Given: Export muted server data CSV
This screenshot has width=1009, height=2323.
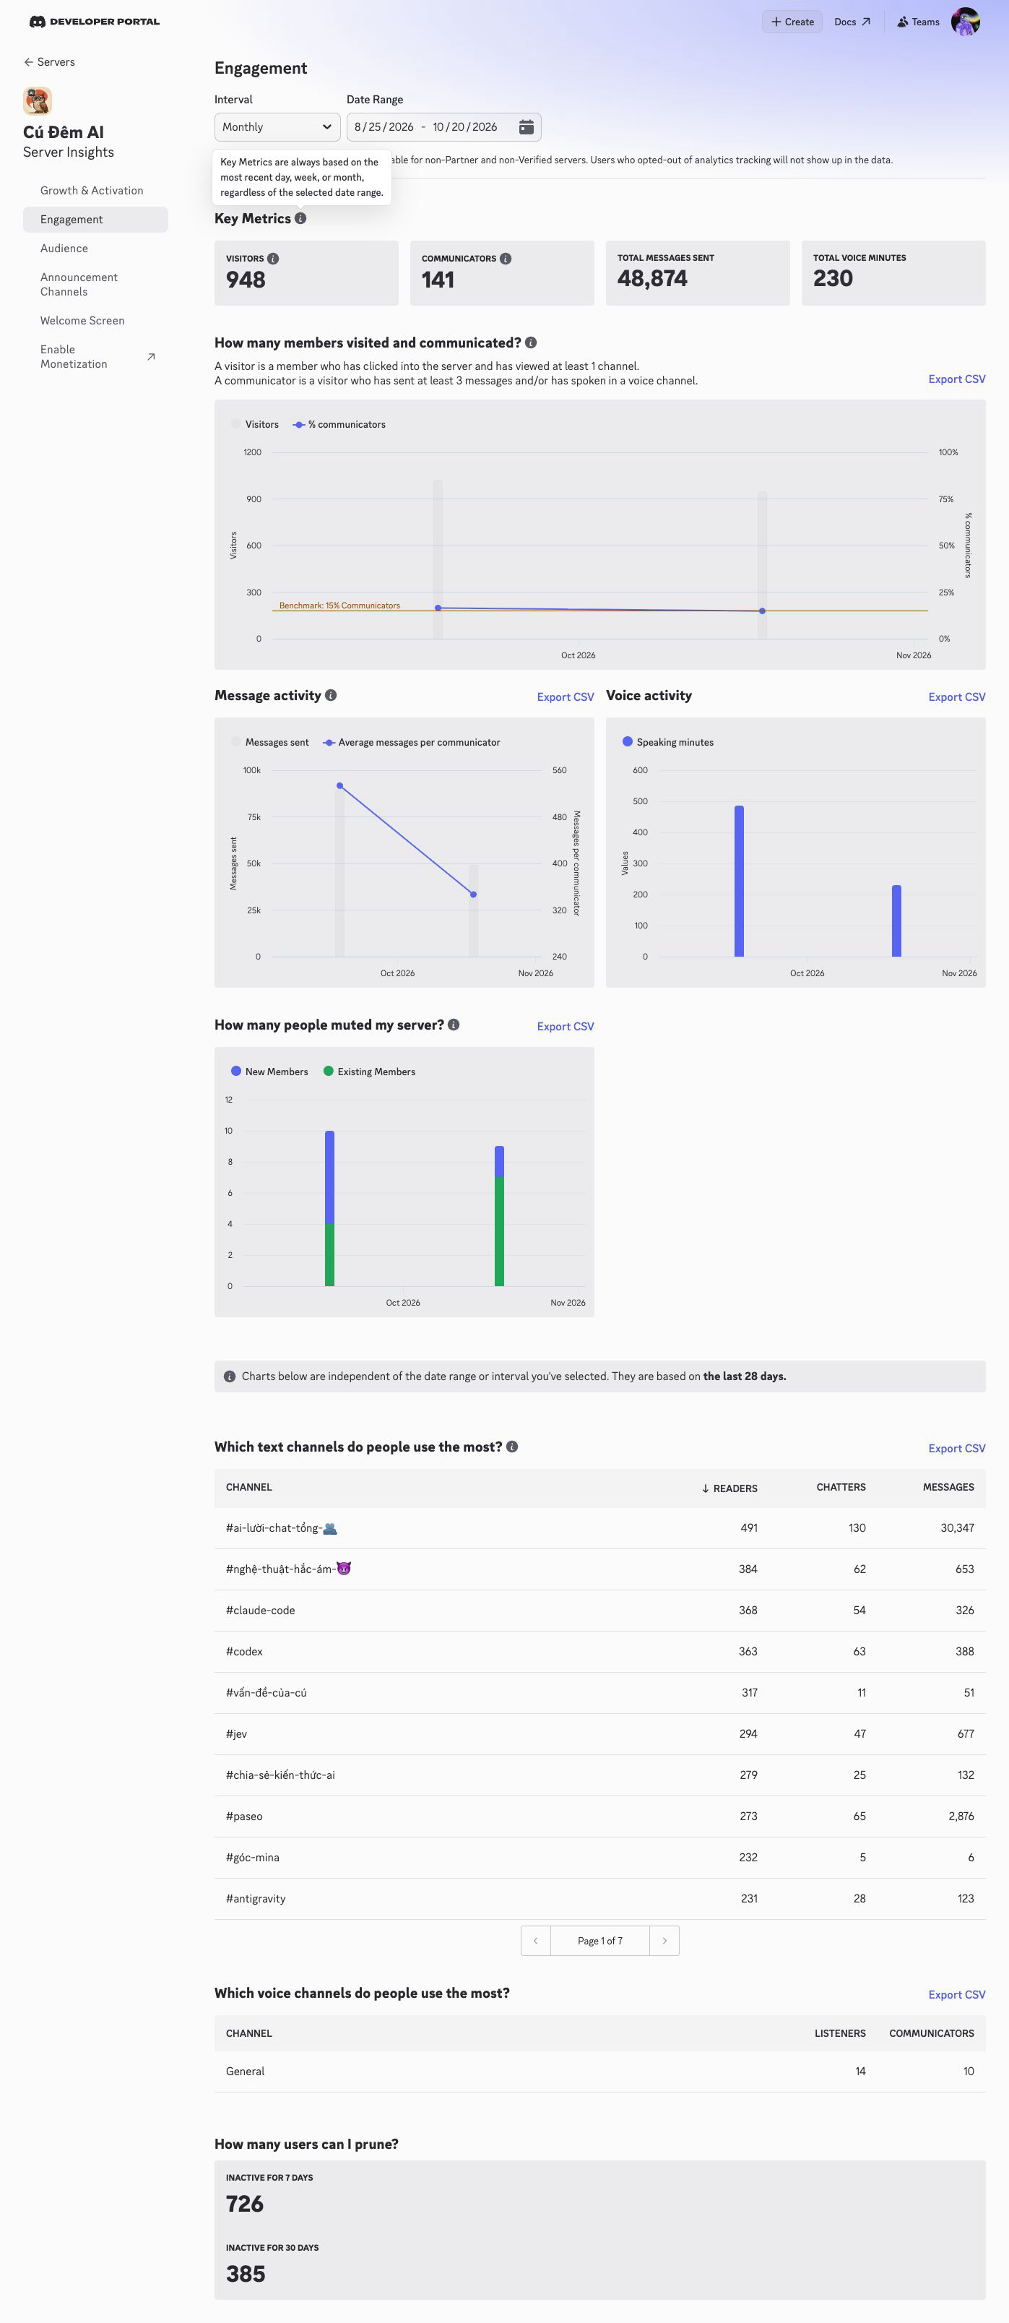Looking at the screenshot, I should coord(566,1026).
